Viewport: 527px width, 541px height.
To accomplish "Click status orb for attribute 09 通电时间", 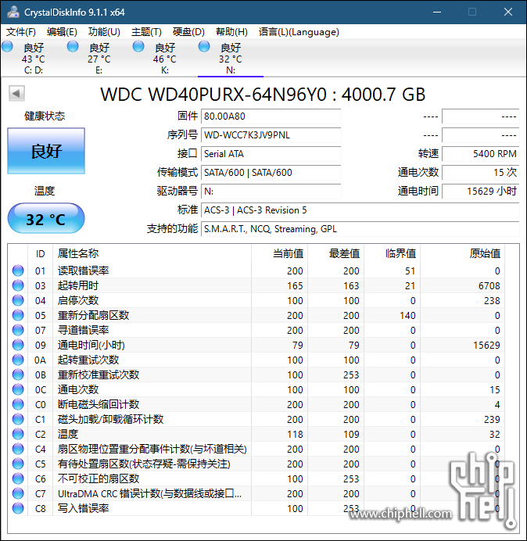I will point(18,345).
